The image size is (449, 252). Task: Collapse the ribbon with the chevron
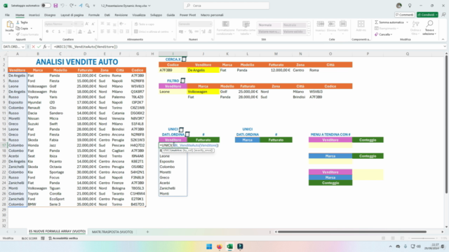click(443, 39)
